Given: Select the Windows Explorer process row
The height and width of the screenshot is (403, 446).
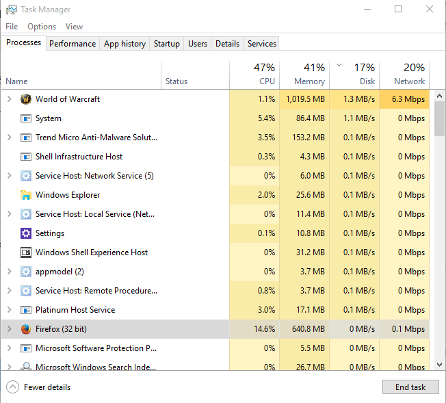Looking at the screenshot, I should [215, 195].
